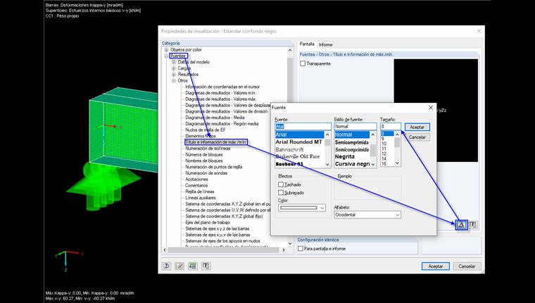
Task: Select Comentarios tree item
Action: 196,185
